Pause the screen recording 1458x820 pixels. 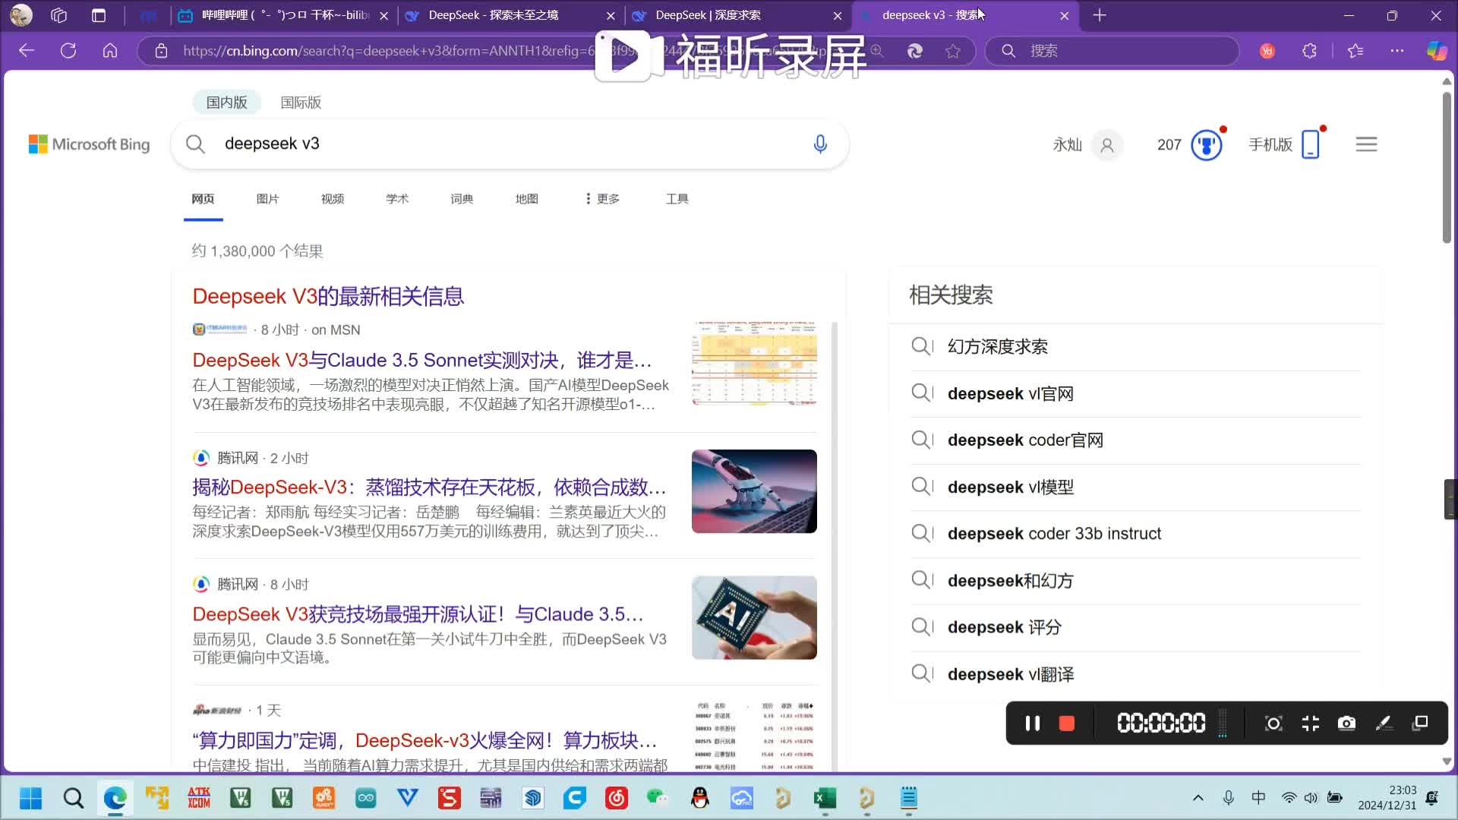(1032, 724)
